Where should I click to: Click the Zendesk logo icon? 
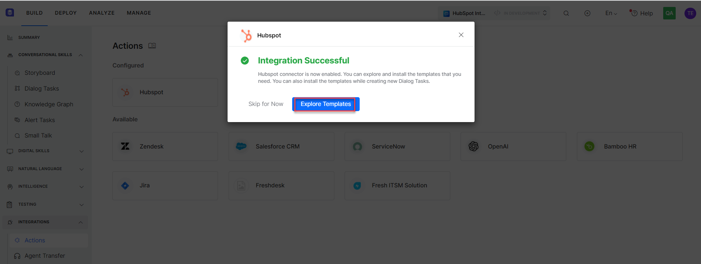pyautogui.click(x=125, y=146)
